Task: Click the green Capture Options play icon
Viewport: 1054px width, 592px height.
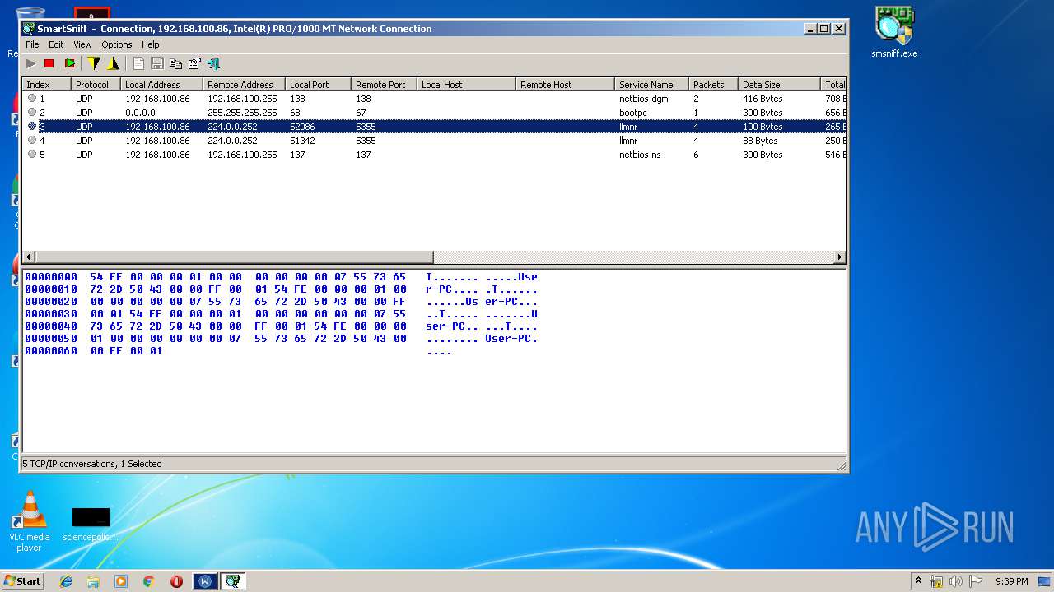Action: pos(70,63)
